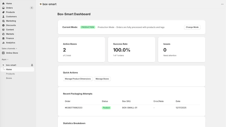Click Manage Product Dimensions button

click(x=78, y=79)
